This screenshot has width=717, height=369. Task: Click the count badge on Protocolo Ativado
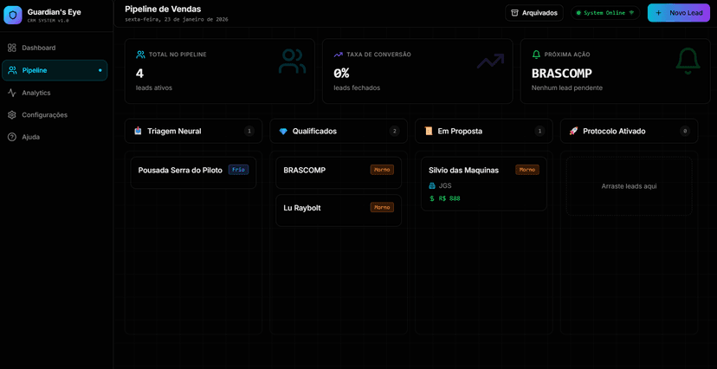tap(685, 132)
